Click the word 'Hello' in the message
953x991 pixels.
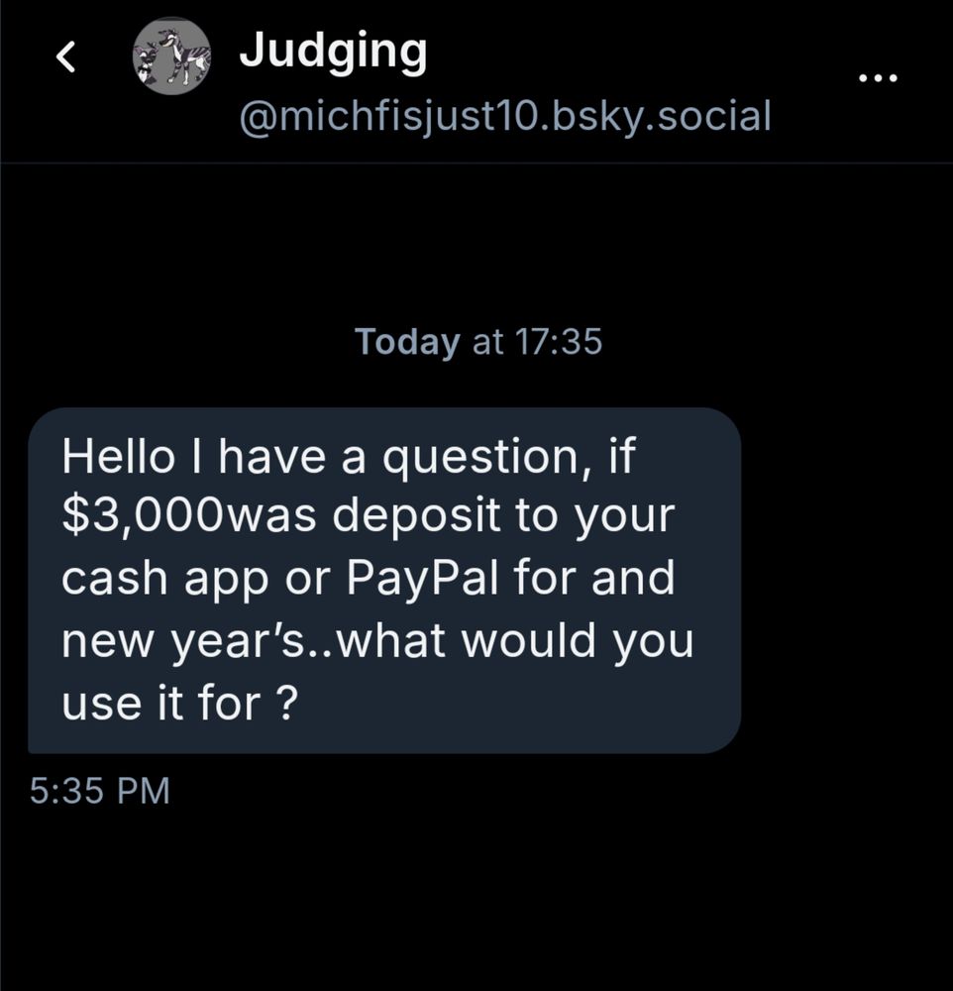[118, 456]
